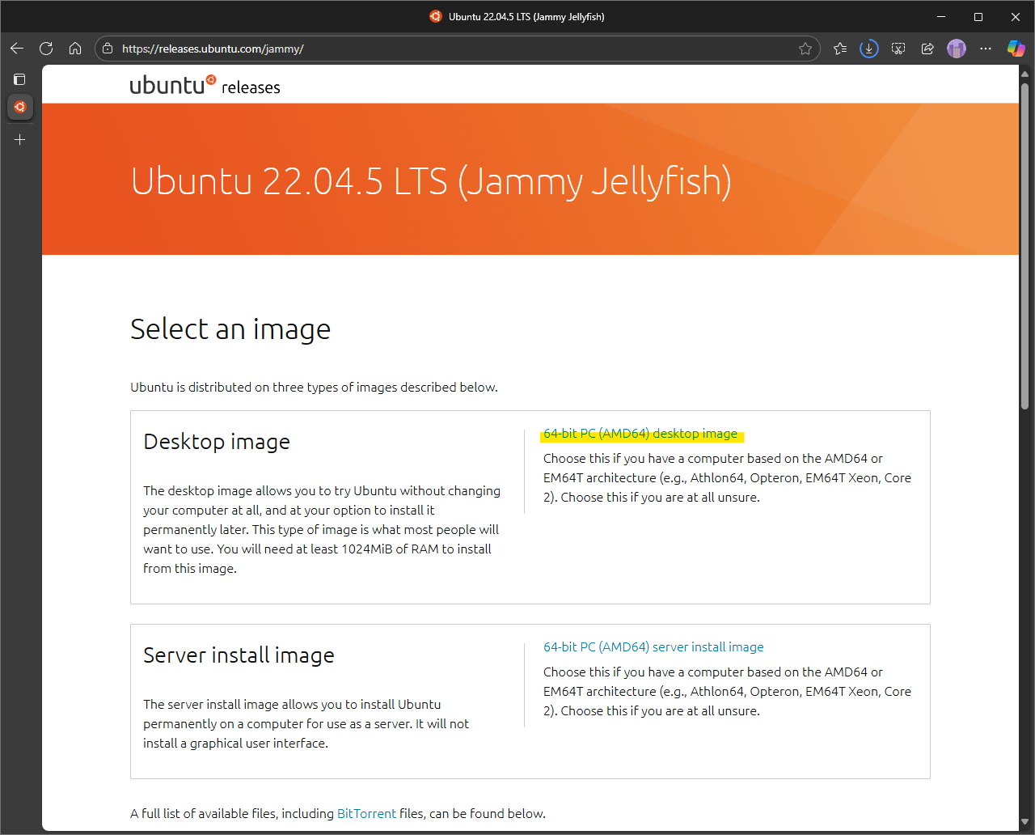This screenshot has width=1035, height=835.
Task: Open 64-bit PC (AMD64) server install image link
Action: click(653, 647)
